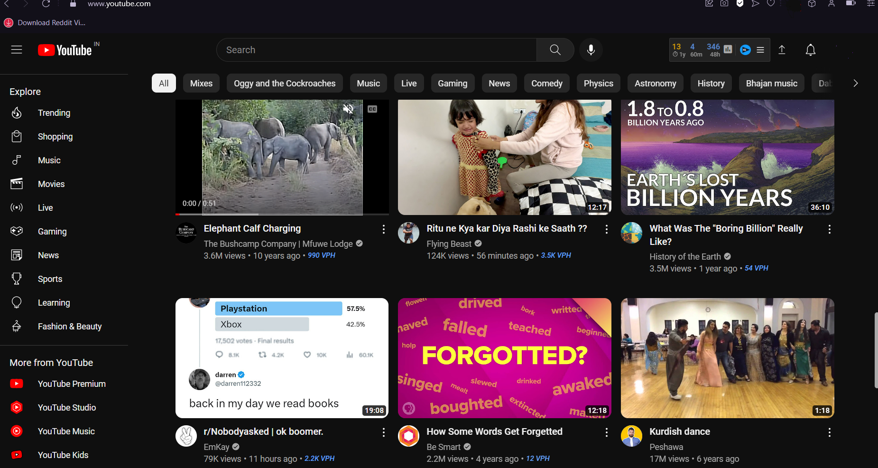Start voice search with microphone
Viewport: 878px width, 468px height.
pyautogui.click(x=591, y=50)
